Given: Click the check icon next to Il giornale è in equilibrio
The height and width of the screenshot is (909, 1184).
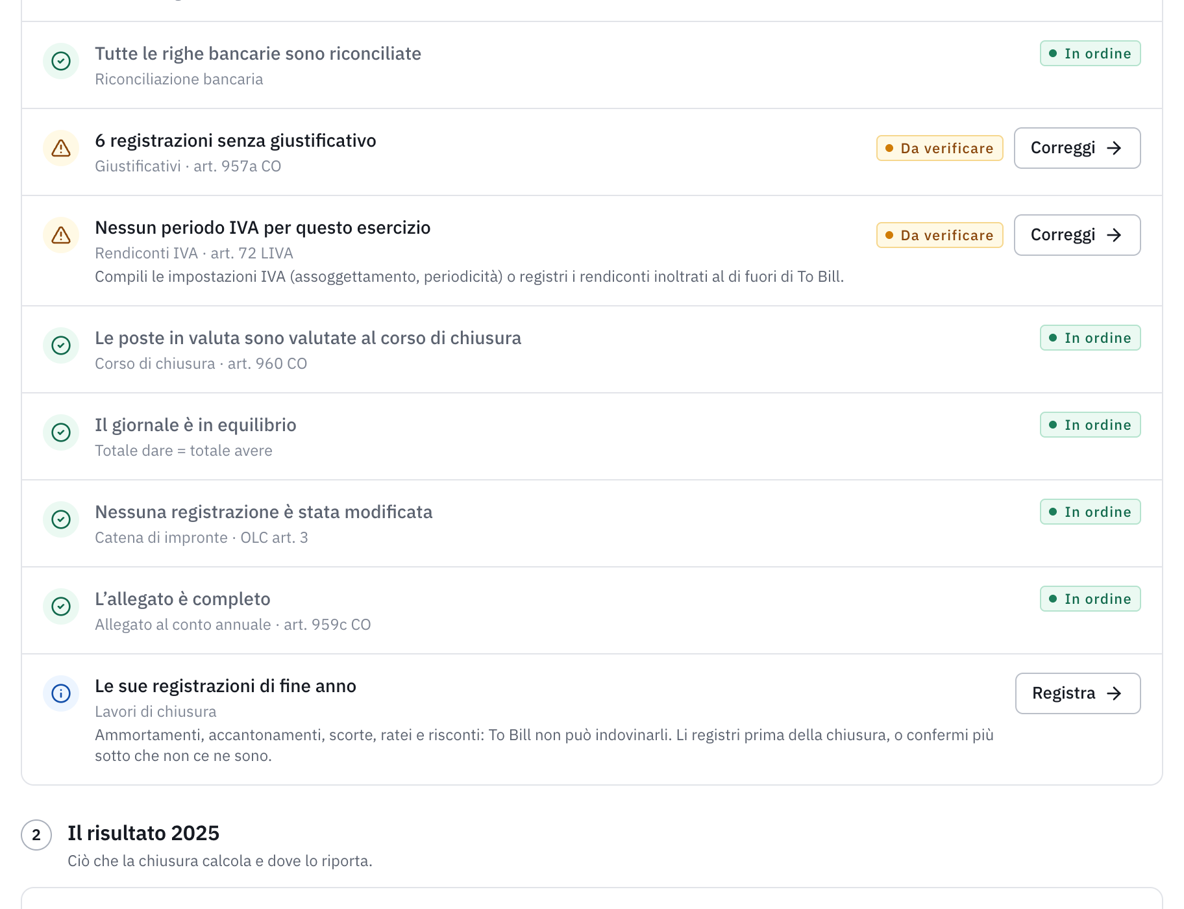Looking at the screenshot, I should (x=61, y=432).
